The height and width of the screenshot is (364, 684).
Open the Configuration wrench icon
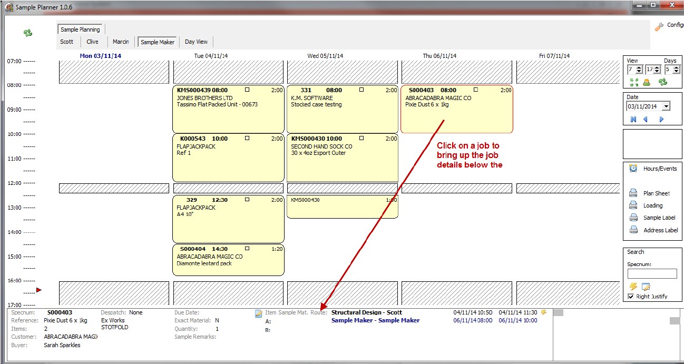659,26
